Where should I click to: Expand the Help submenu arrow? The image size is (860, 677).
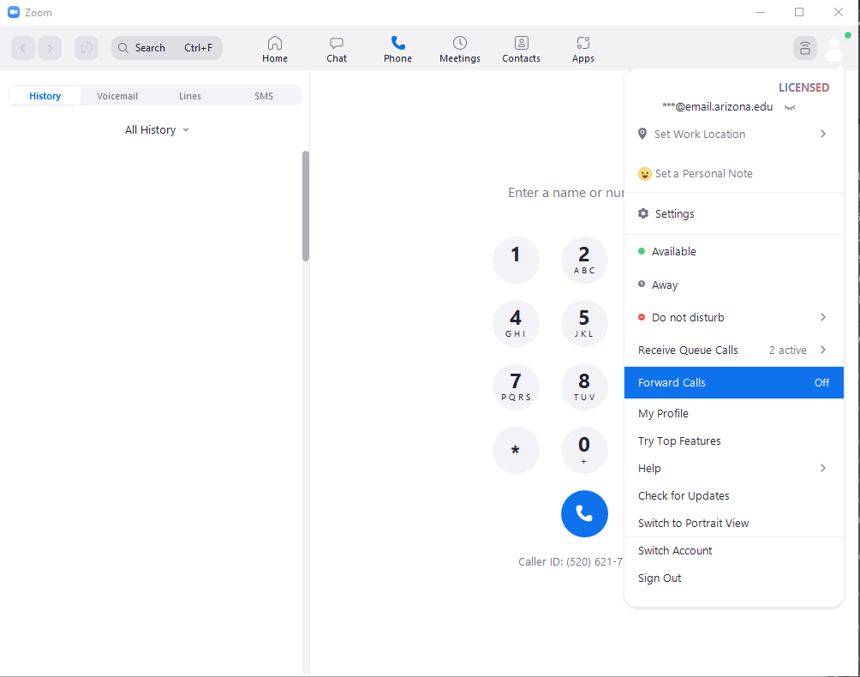pyautogui.click(x=822, y=468)
